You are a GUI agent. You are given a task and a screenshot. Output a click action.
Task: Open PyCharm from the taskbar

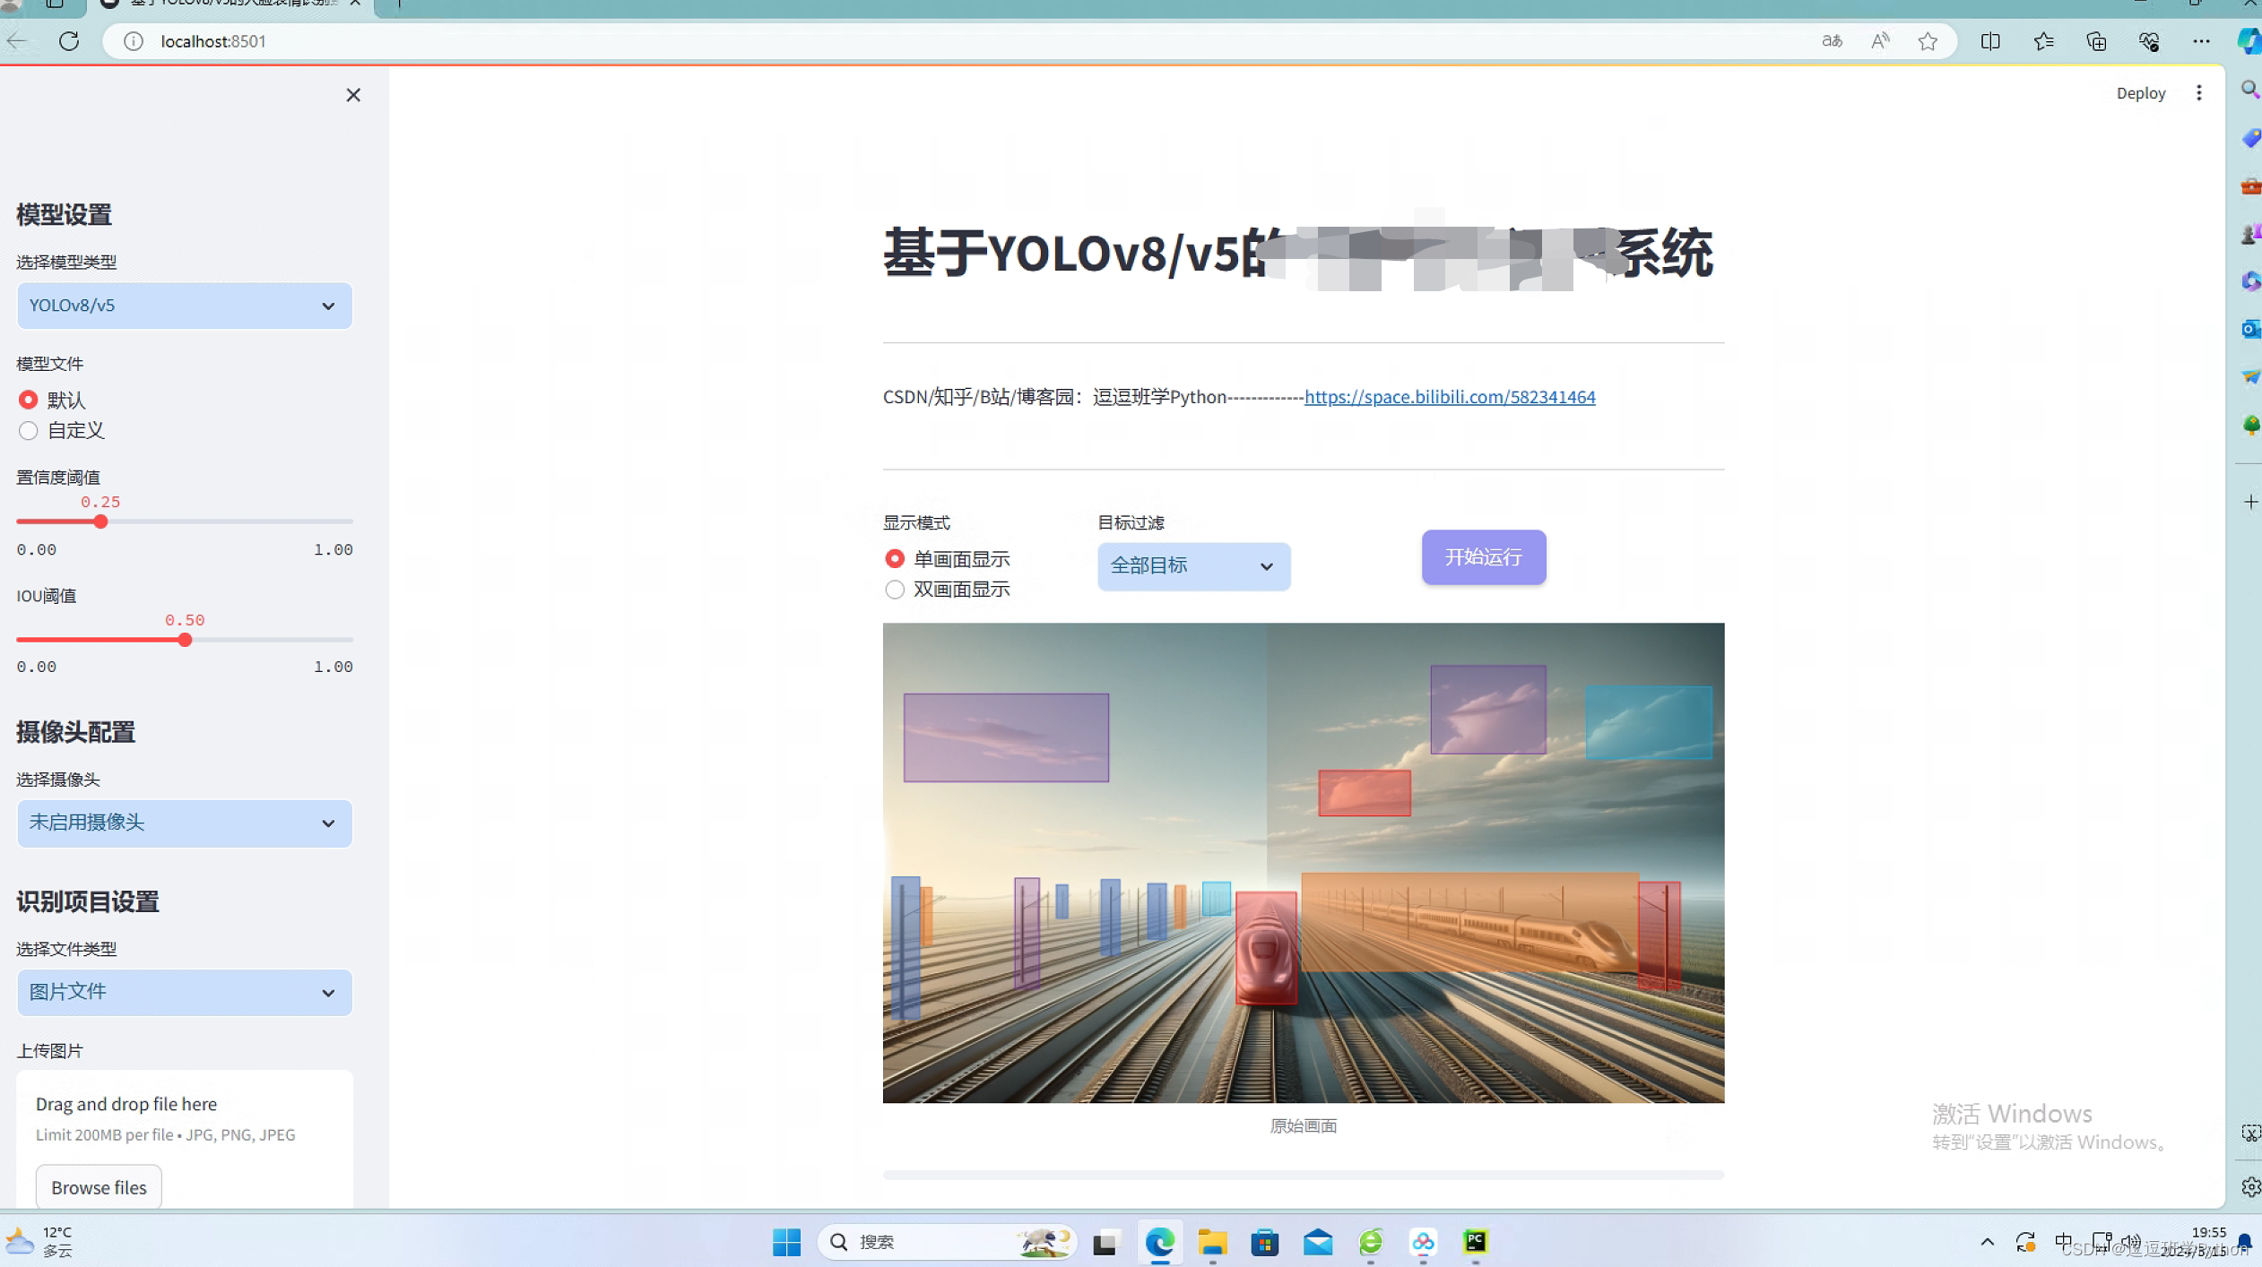point(1475,1241)
